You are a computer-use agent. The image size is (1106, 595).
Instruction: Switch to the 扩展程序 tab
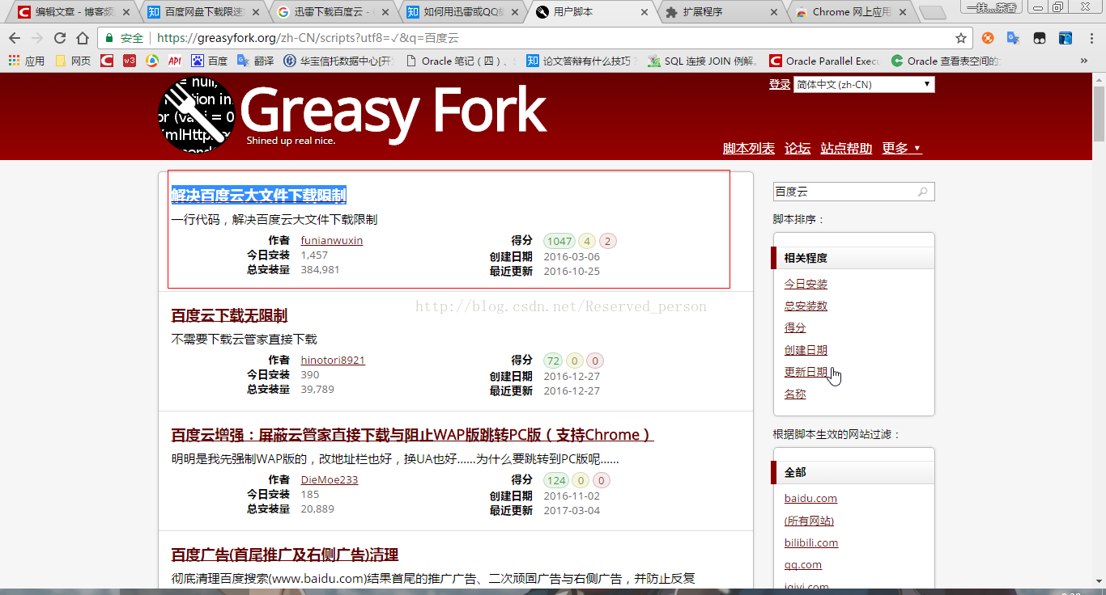[x=721, y=12]
